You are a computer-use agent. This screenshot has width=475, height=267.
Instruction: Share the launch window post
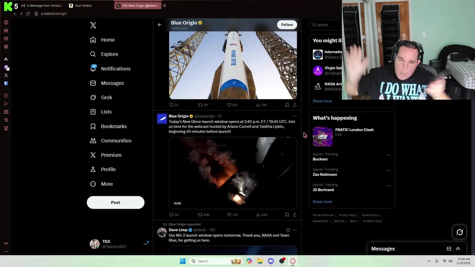coord(295,215)
